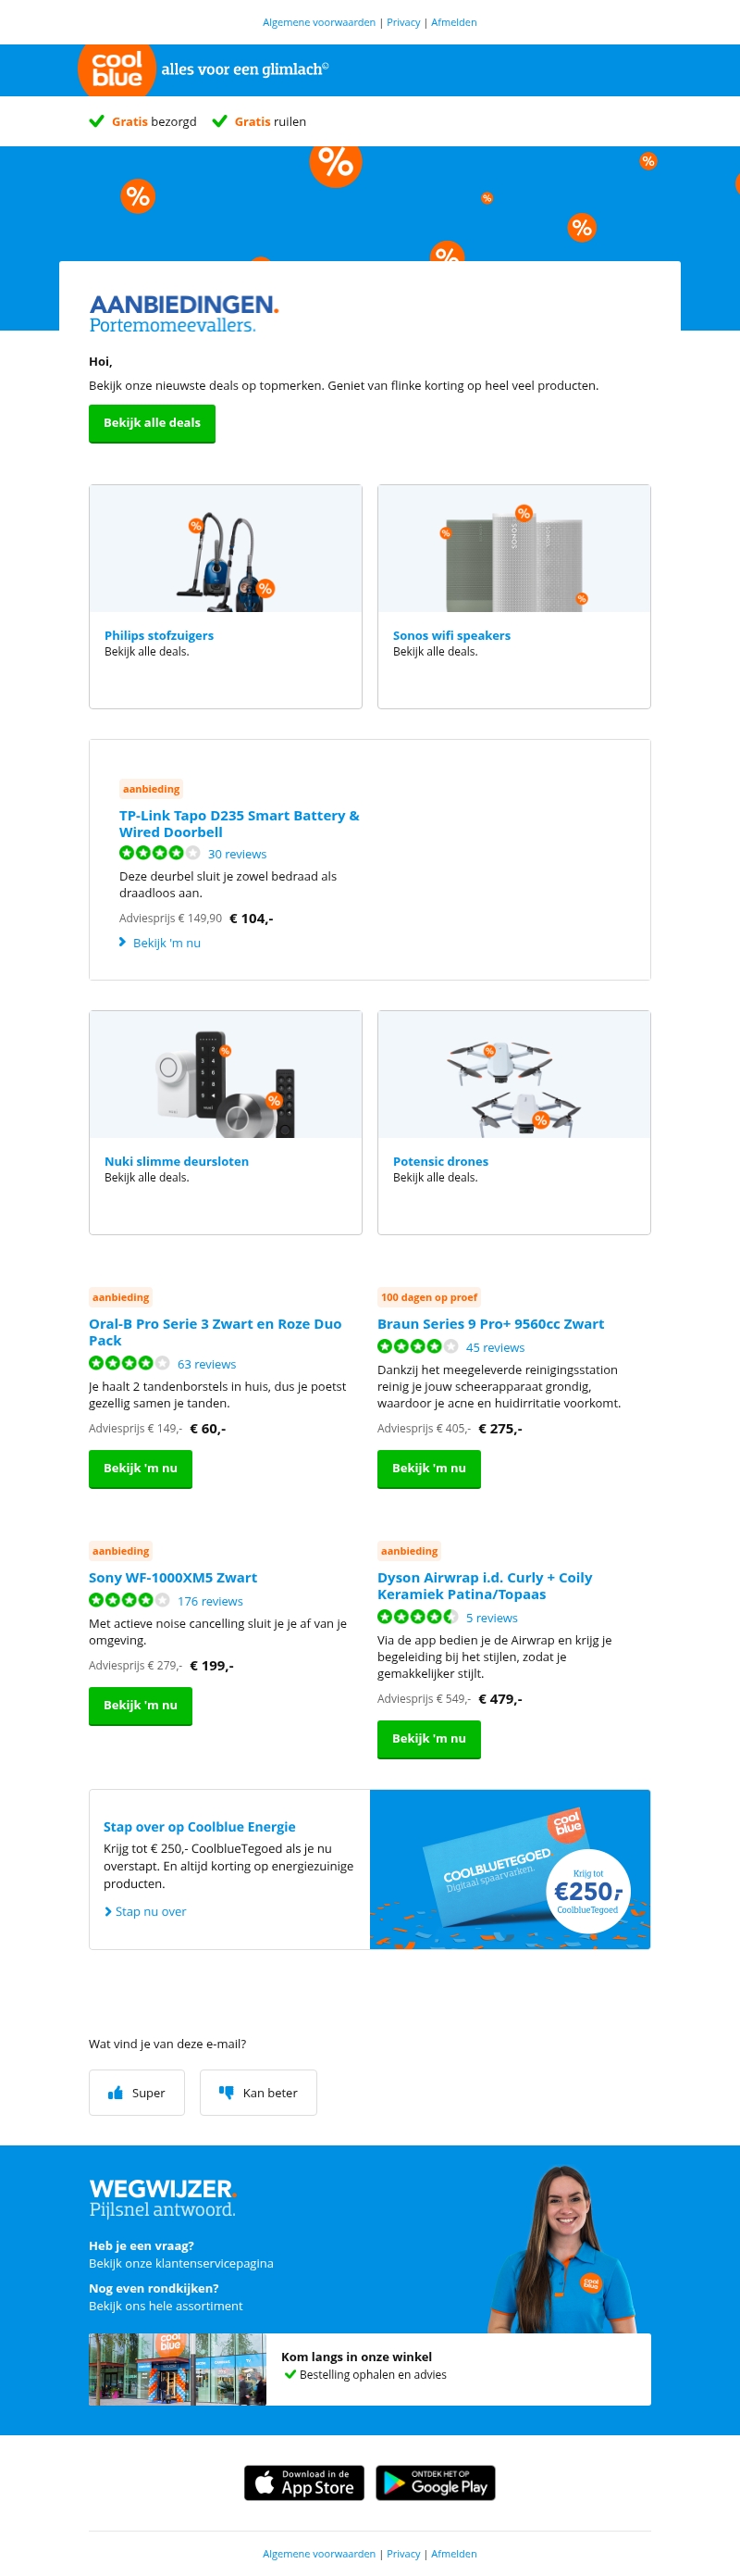Screen dimensions: 740x2576
Task: Click Bekijk 'm nu under Sony WF-1000XM5
Action: click(140, 1705)
